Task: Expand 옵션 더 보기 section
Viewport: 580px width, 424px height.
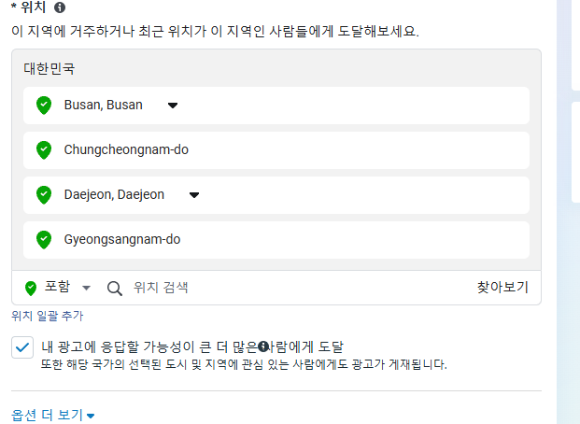Action: [52, 415]
